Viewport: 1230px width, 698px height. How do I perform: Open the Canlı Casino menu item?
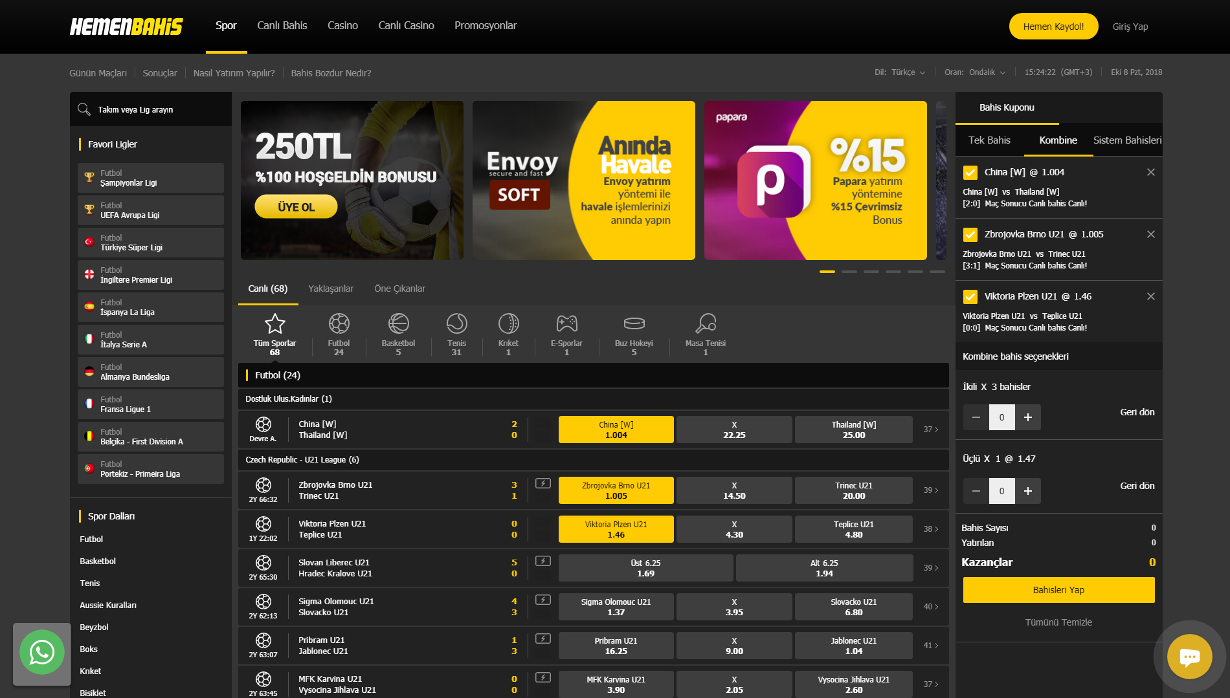click(406, 26)
